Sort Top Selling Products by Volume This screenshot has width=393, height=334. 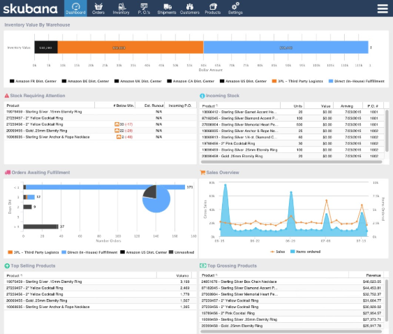coord(175,275)
